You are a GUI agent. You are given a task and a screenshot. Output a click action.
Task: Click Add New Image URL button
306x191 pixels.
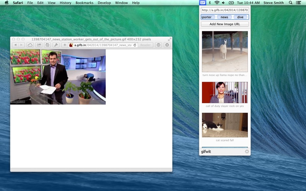click(225, 24)
